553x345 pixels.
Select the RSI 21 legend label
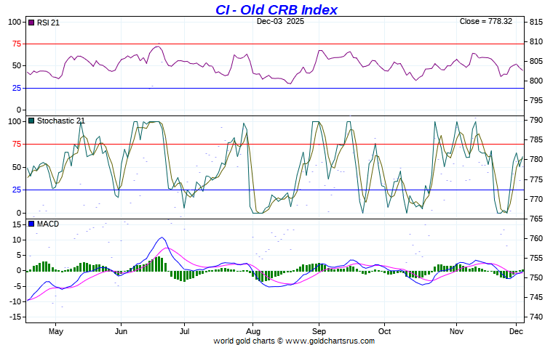(x=48, y=23)
